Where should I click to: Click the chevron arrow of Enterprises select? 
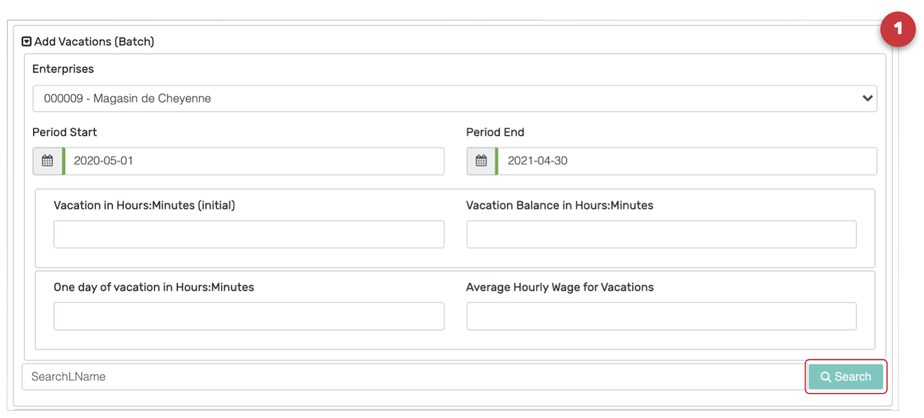(x=867, y=98)
